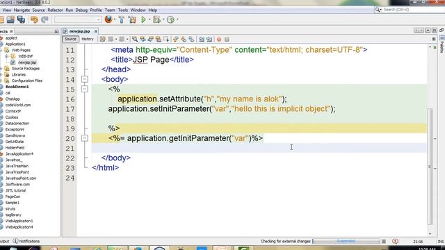
Task: Collapse the body tag fold at line 14
Action: click(85, 79)
